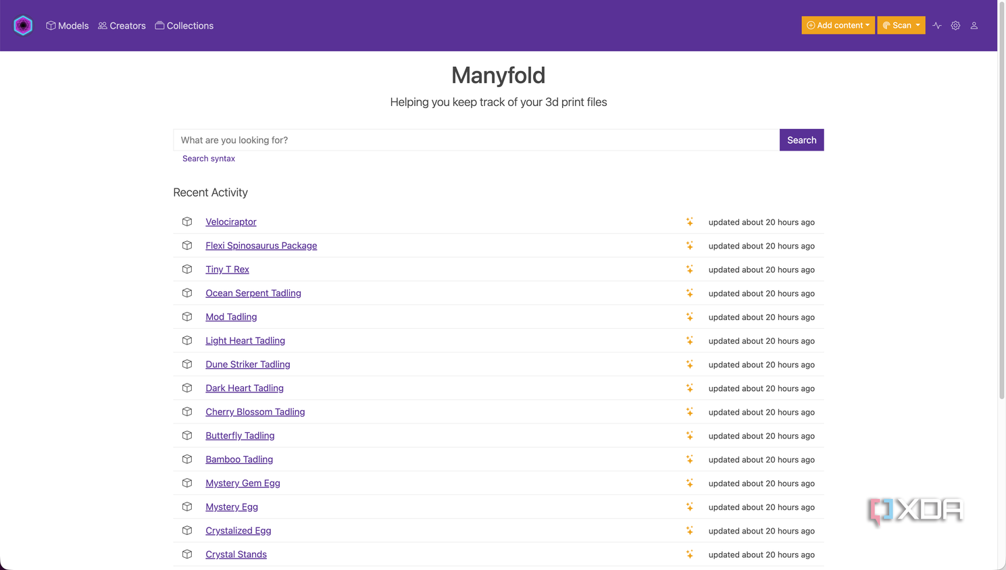Click the cube icon beside Tiny T Rex
Viewport: 1006px width, 570px height.
point(187,269)
